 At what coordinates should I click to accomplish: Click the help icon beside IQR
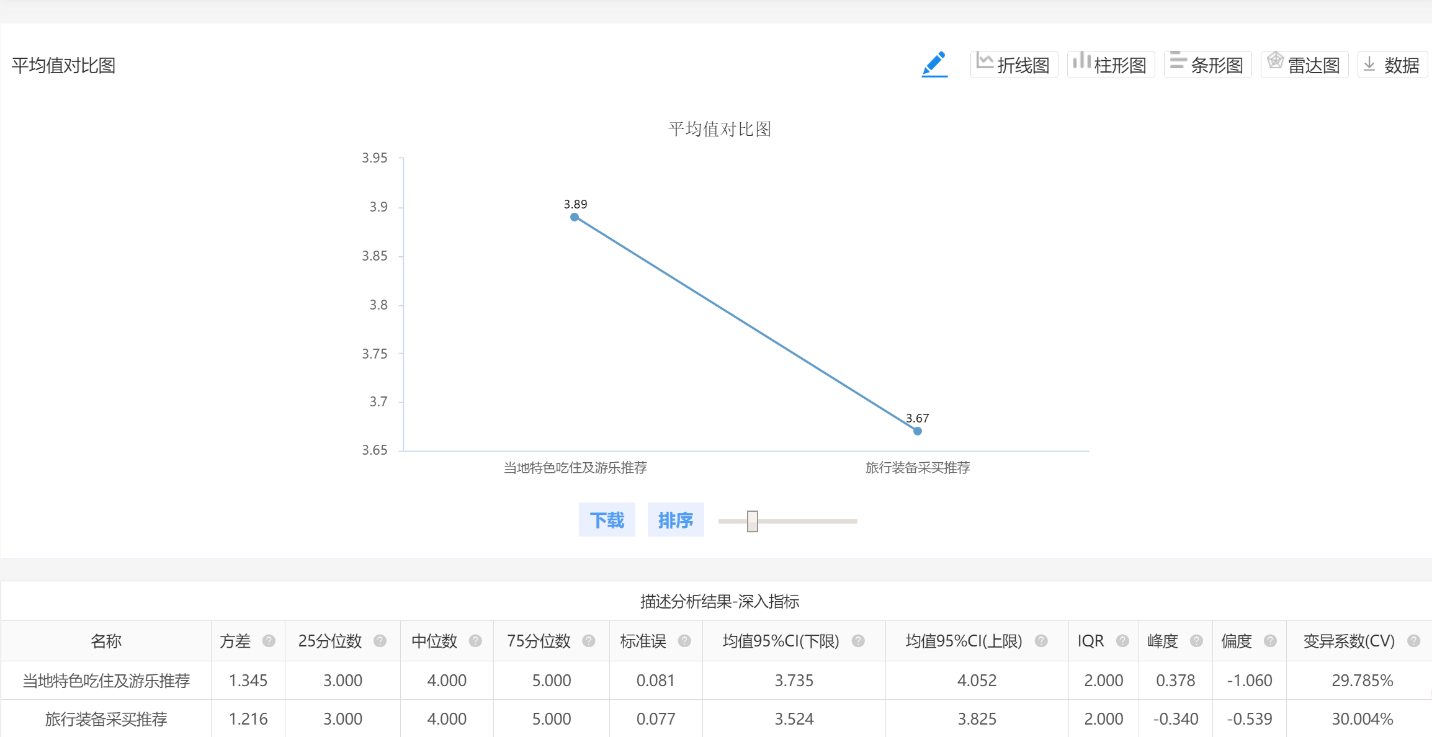(1122, 641)
